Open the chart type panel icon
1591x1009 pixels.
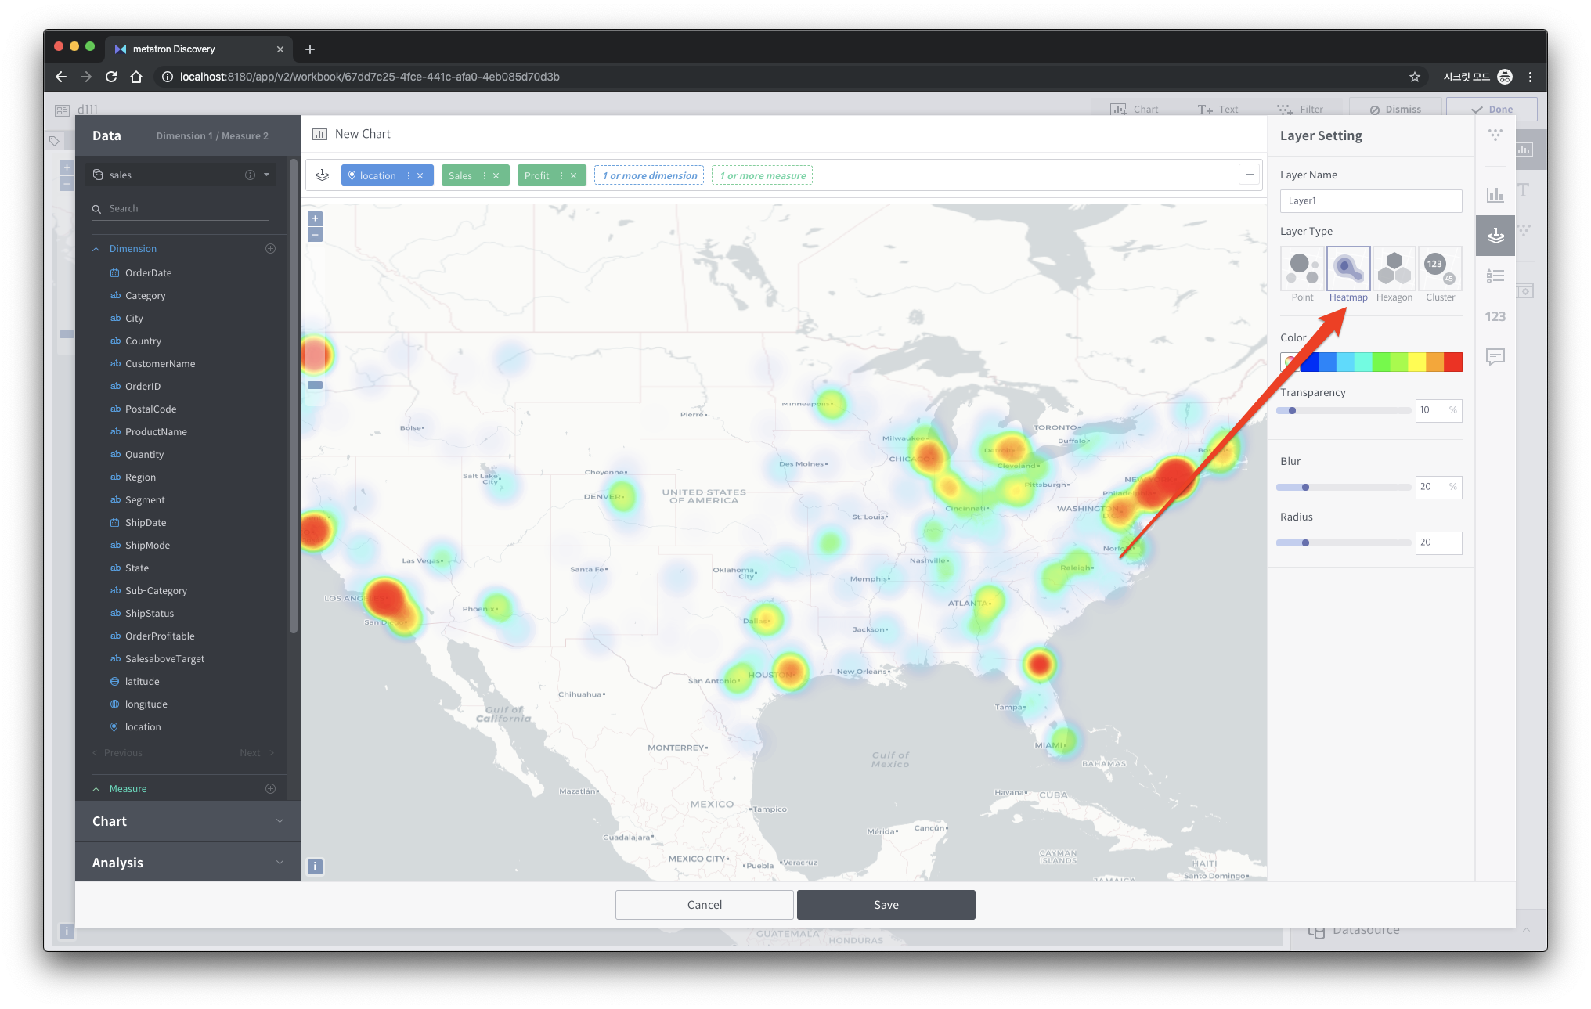tap(1495, 195)
